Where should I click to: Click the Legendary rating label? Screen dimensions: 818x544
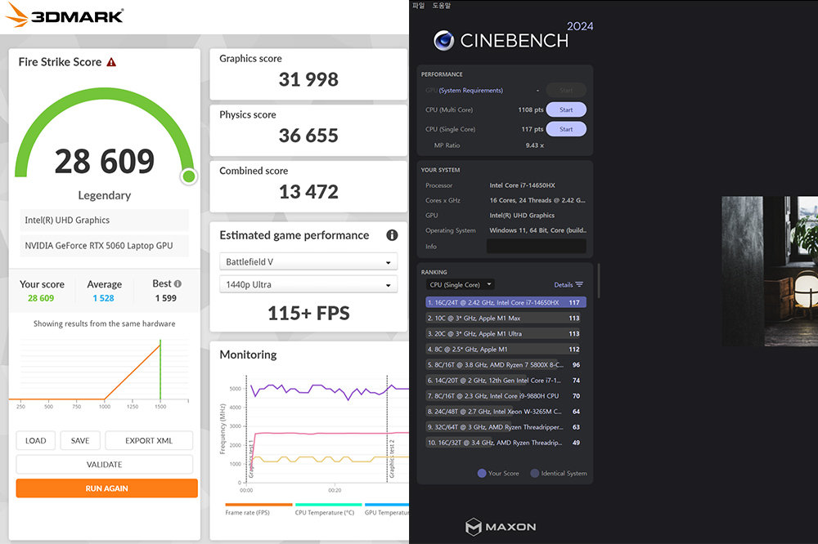(105, 195)
